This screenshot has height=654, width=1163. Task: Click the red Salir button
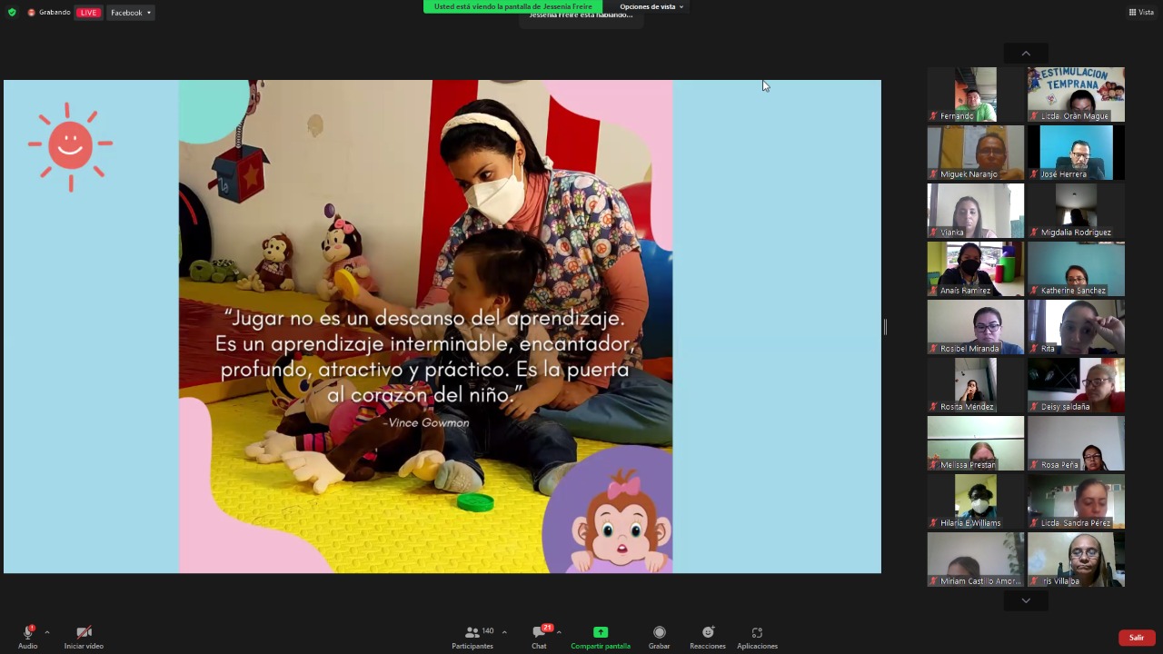1137,638
